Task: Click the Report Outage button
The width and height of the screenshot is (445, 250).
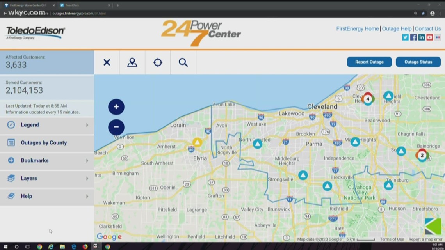Action: (369, 62)
